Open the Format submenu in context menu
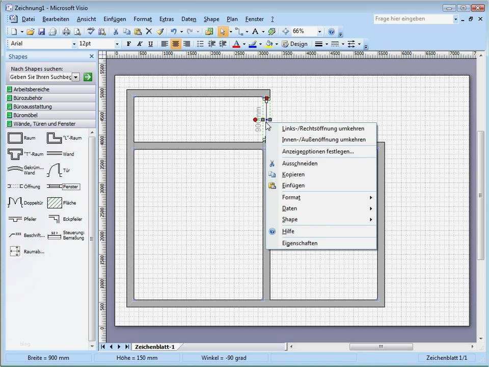The width and height of the screenshot is (489, 367). 321,197
